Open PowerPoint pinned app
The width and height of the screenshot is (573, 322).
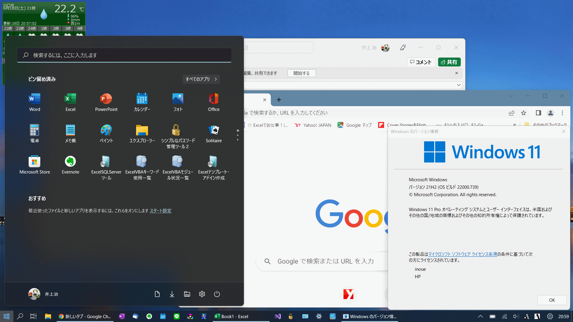tap(106, 102)
